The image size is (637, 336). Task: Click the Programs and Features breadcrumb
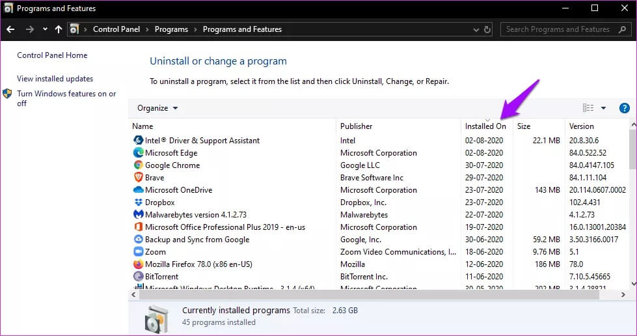(242, 29)
